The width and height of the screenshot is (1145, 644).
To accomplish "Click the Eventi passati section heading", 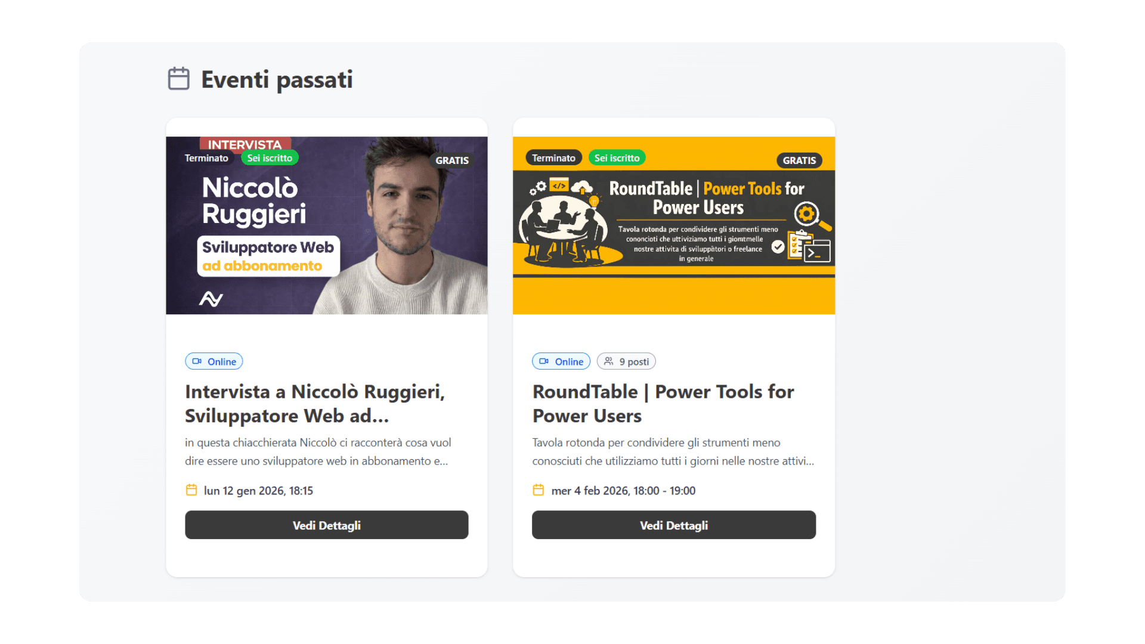I will 277,79.
